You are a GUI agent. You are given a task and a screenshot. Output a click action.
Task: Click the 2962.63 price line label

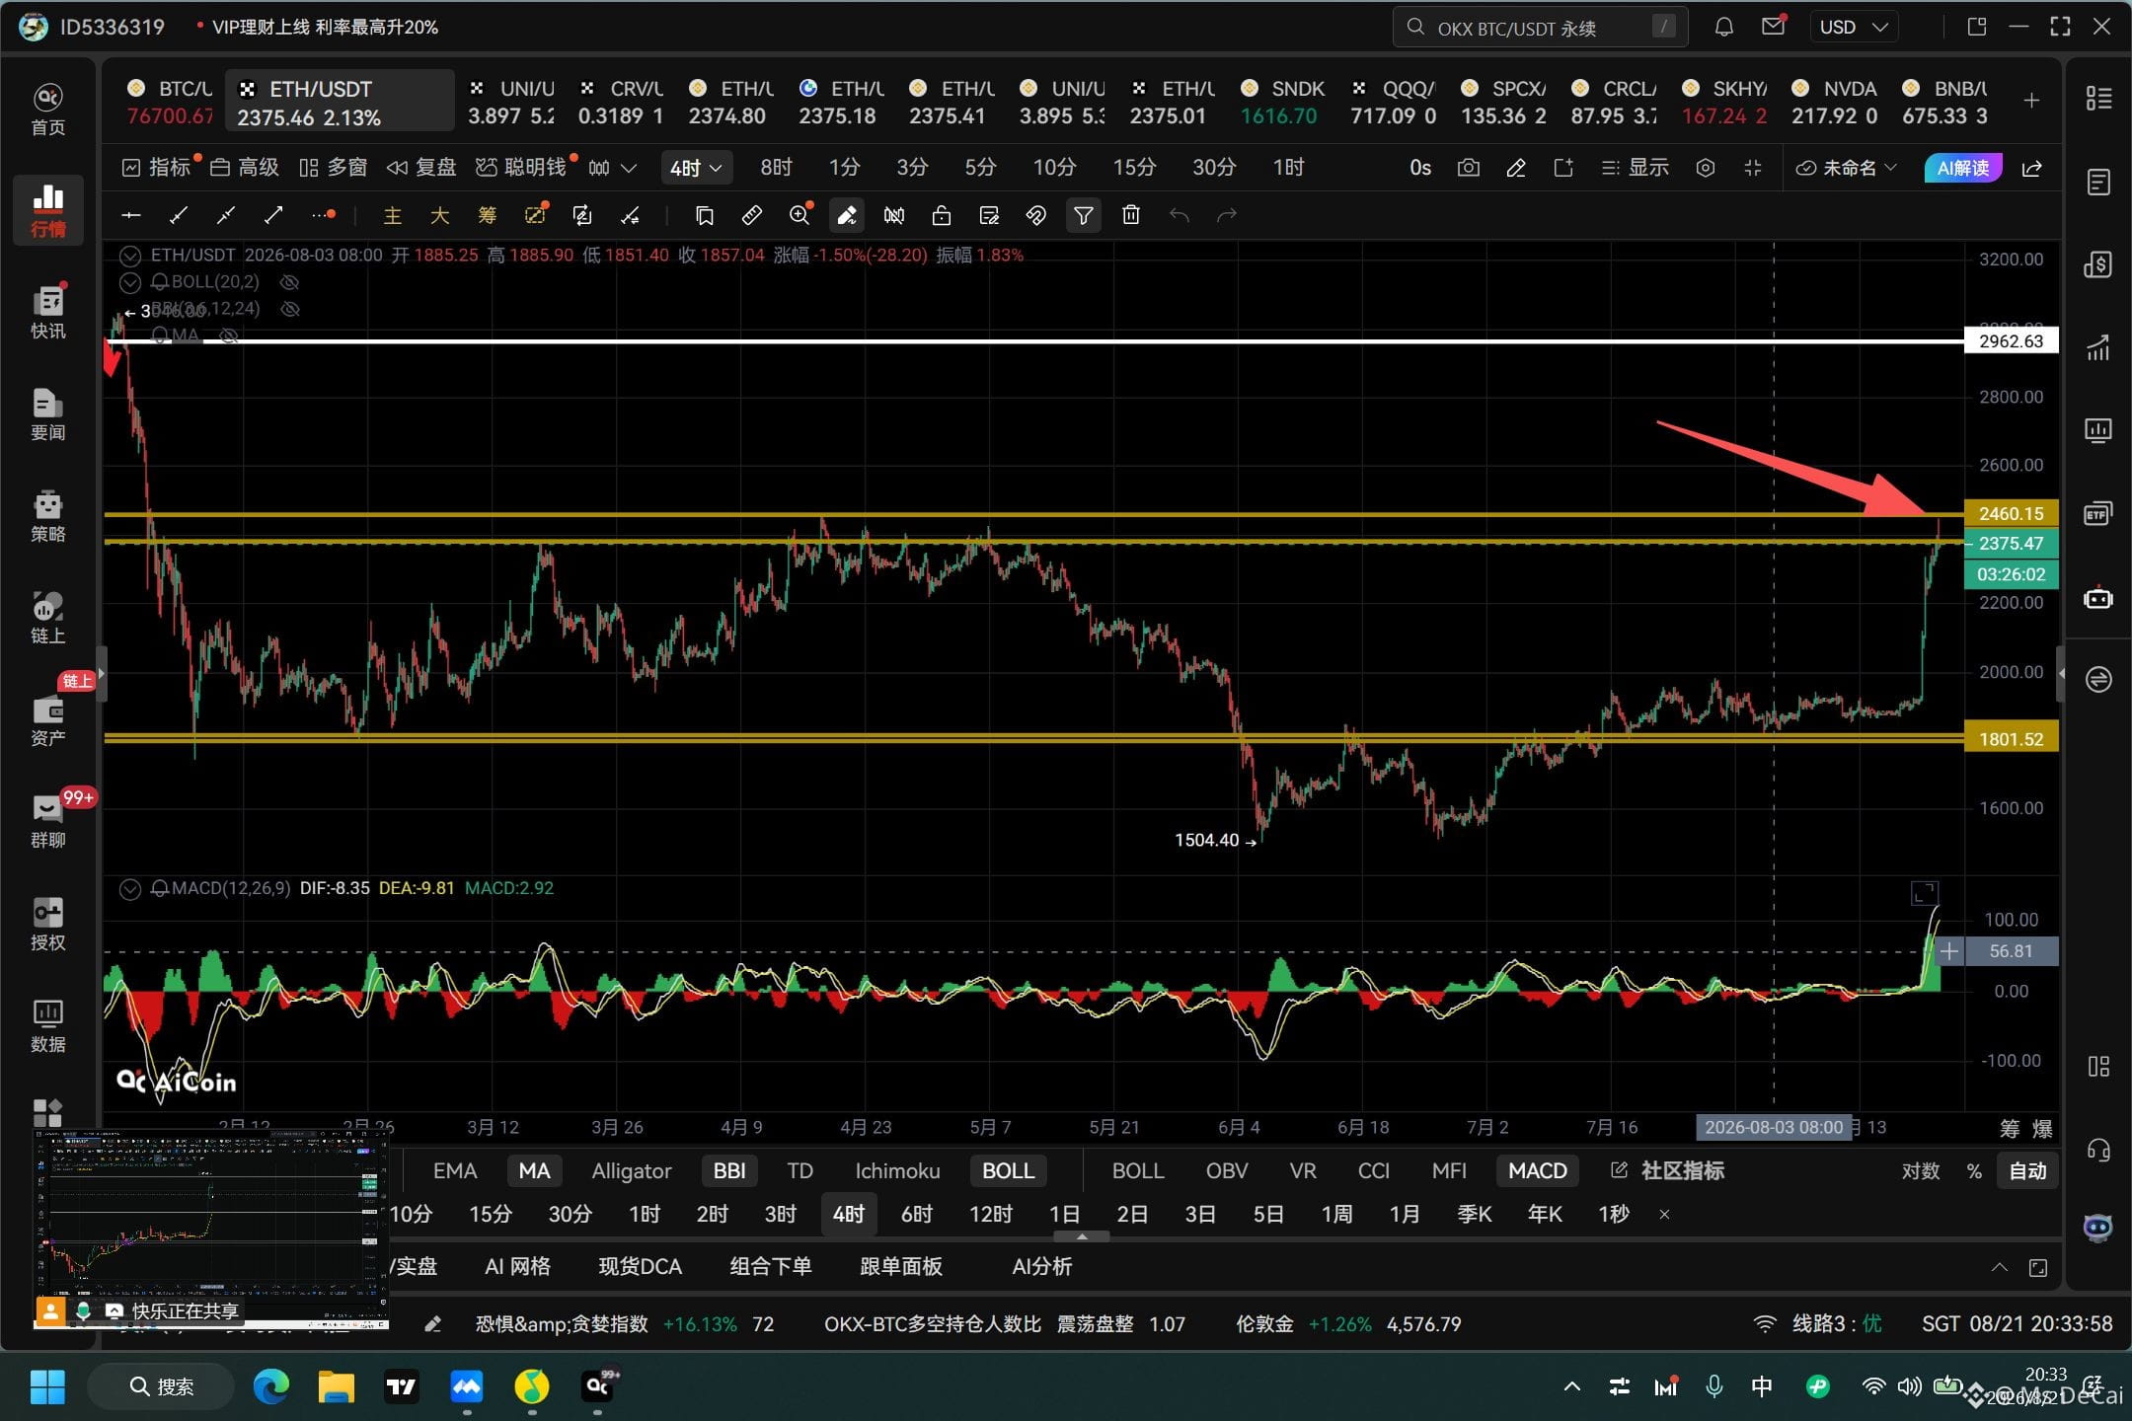(x=2012, y=341)
